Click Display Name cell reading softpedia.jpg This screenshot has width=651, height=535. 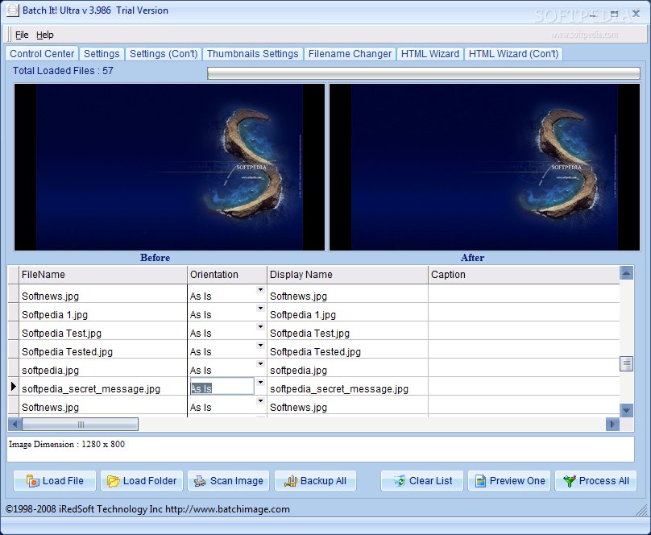[347, 368]
